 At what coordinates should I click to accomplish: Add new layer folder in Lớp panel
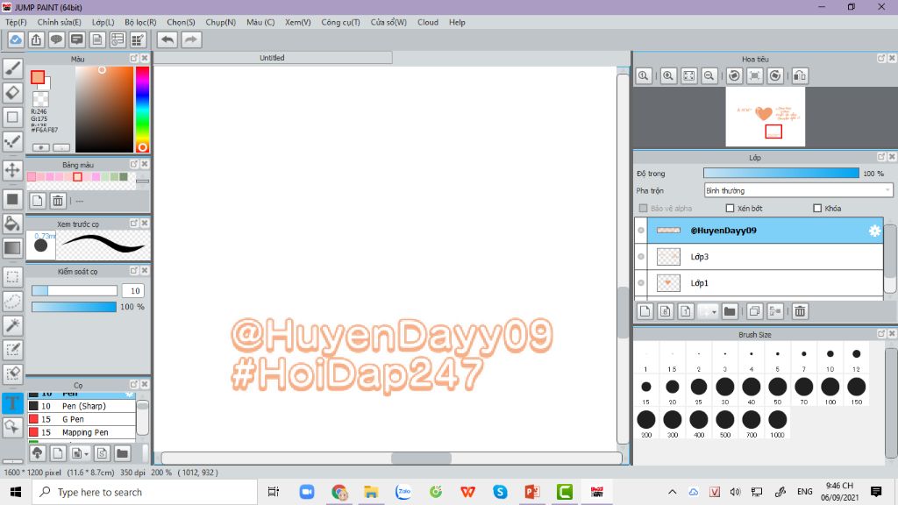click(729, 311)
